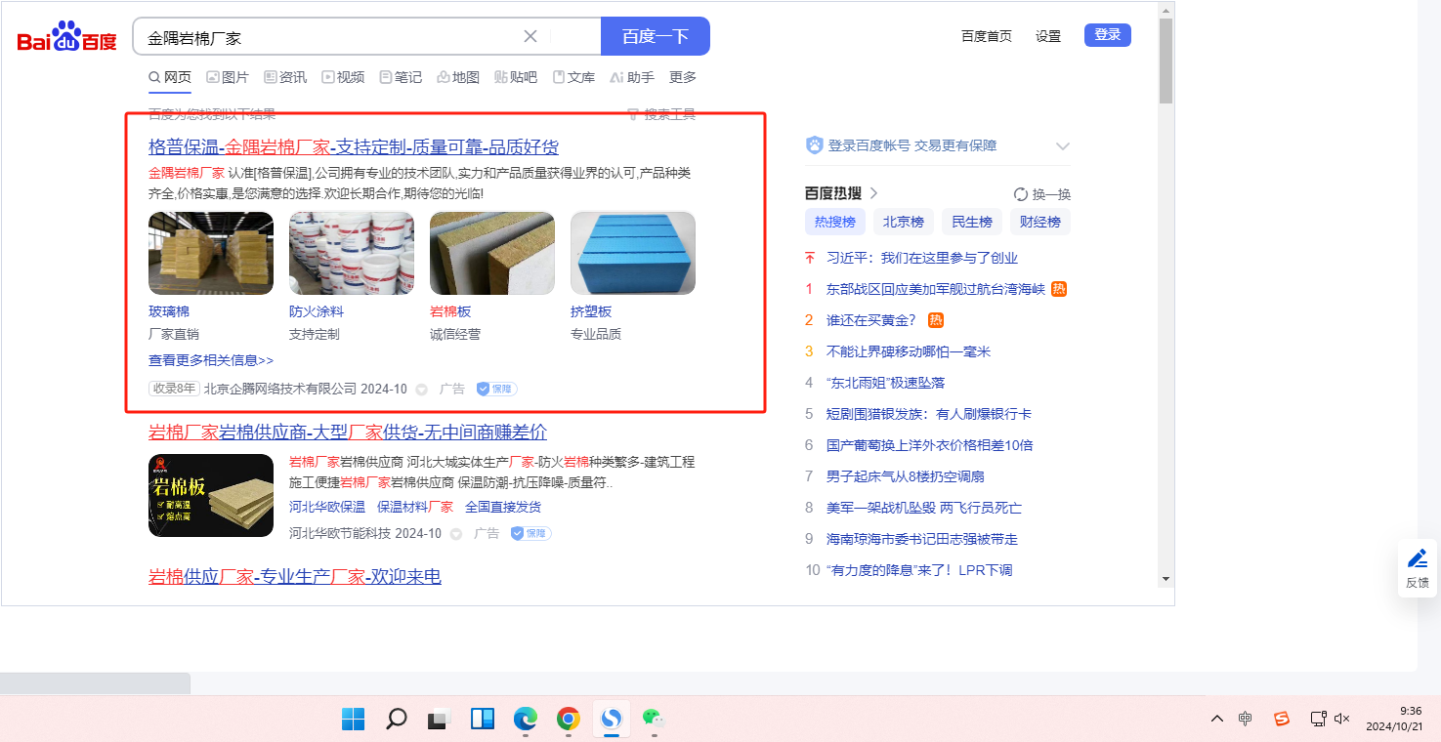Image resolution: width=1441 pixels, height=742 pixels.
Task: Open the 资讯 tab
Action: [285, 77]
